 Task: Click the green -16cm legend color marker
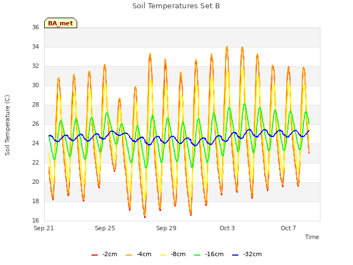coord(197,255)
